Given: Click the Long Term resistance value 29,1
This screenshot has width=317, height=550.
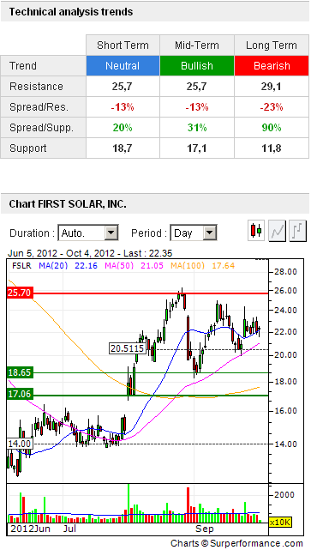Looking at the screenshot, I should (x=271, y=87).
